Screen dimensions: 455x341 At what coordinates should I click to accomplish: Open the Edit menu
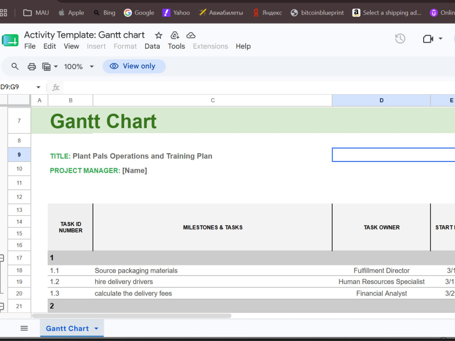pos(50,46)
